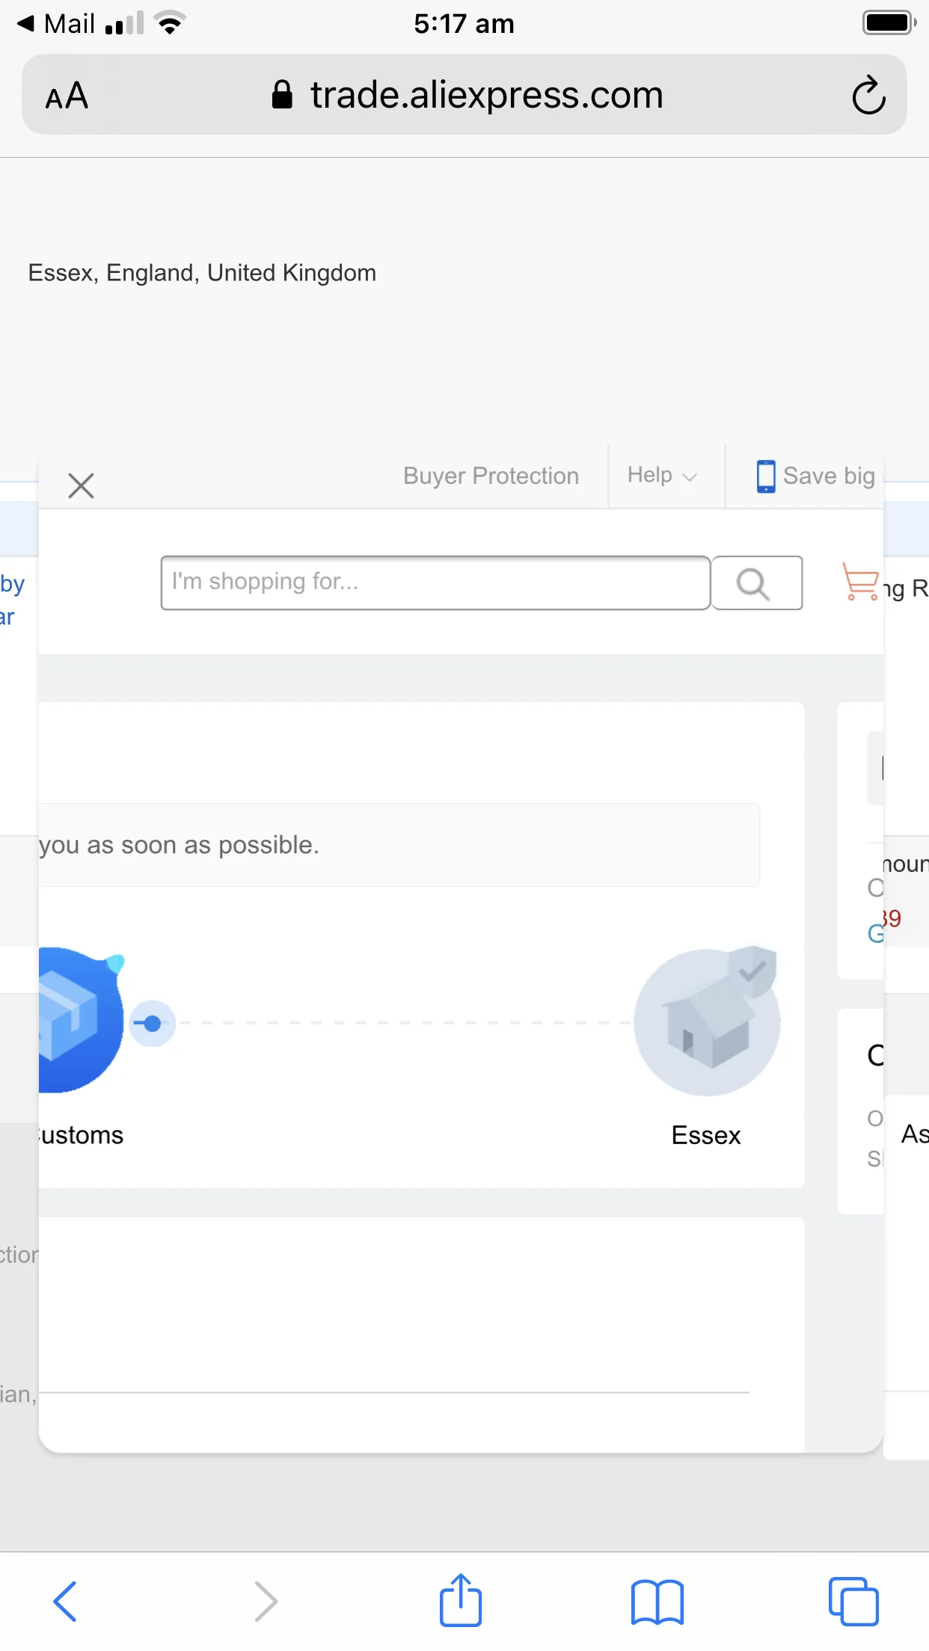Show Safari open tabs icon
The width and height of the screenshot is (929, 1651).
(x=853, y=1601)
